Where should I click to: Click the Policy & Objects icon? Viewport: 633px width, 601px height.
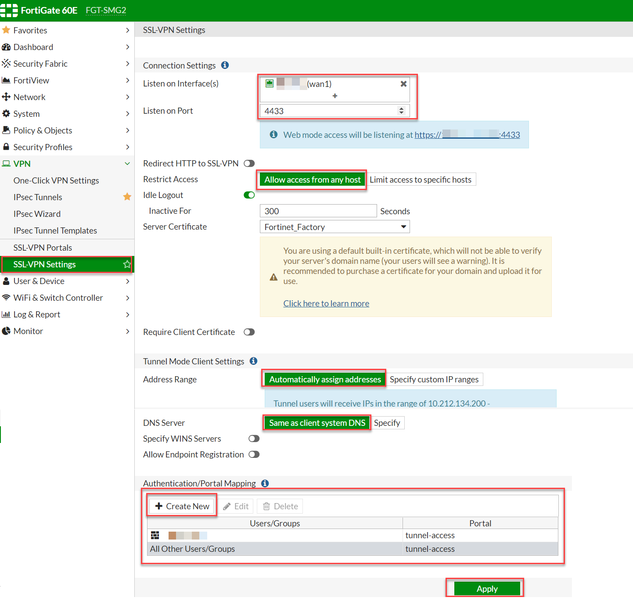click(x=6, y=130)
